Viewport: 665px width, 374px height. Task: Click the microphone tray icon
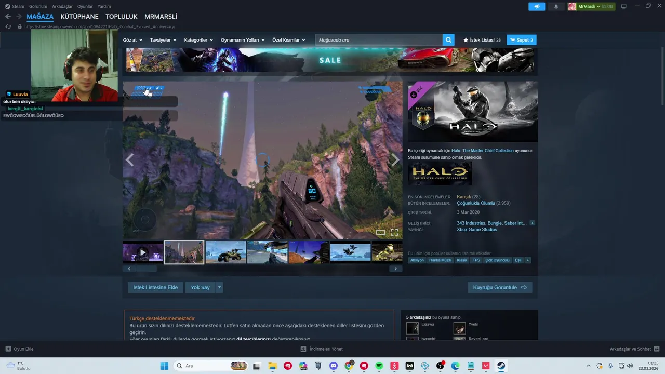click(x=610, y=366)
